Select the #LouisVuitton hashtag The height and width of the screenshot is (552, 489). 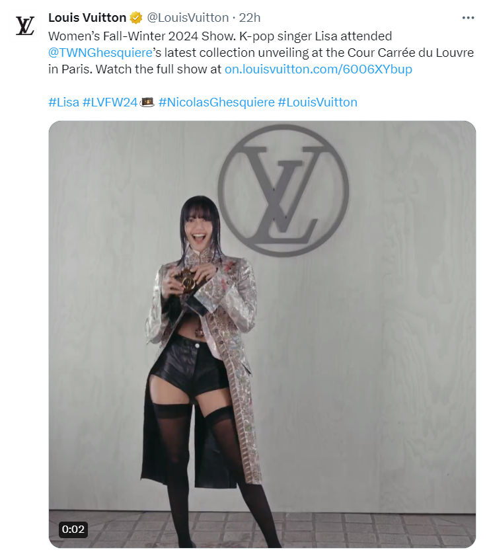(x=317, y=102)
